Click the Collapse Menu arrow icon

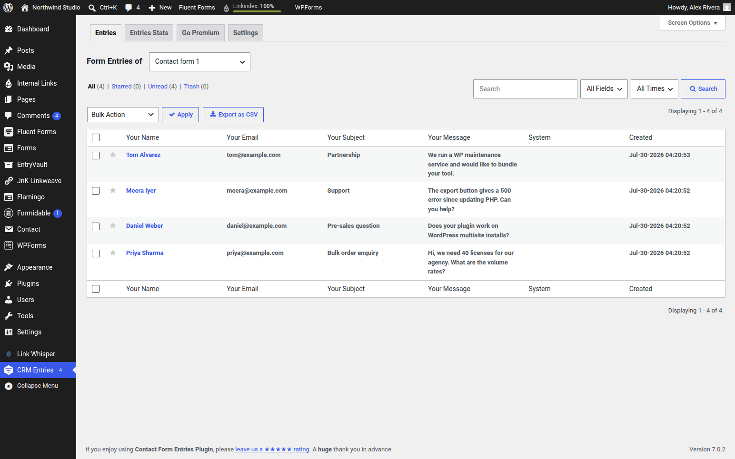coord(9,386)
